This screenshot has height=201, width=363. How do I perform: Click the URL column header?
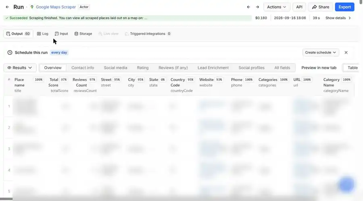[x=302, y=82]
